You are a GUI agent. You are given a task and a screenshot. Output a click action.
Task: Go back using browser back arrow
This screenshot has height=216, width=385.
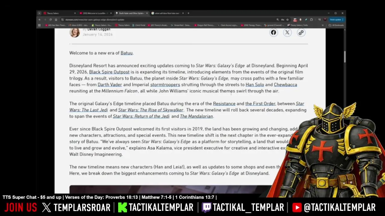(x=39, y=19)
